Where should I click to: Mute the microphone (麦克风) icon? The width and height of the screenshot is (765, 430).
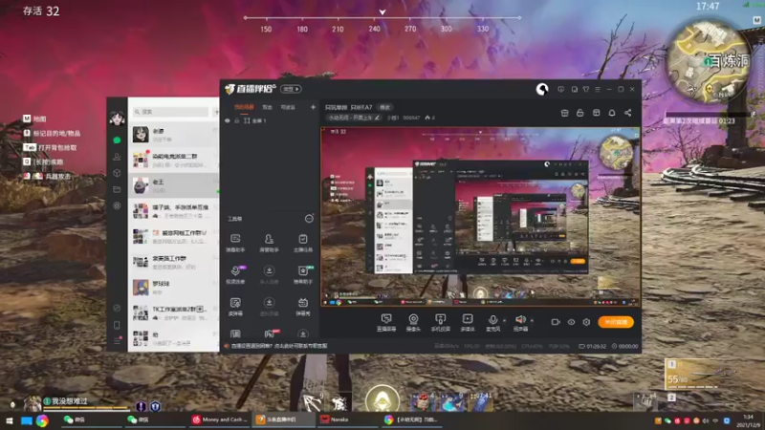click(x=492, y=320)
